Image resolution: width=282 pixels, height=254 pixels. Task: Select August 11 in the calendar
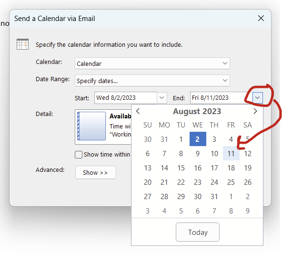(231, 153)
